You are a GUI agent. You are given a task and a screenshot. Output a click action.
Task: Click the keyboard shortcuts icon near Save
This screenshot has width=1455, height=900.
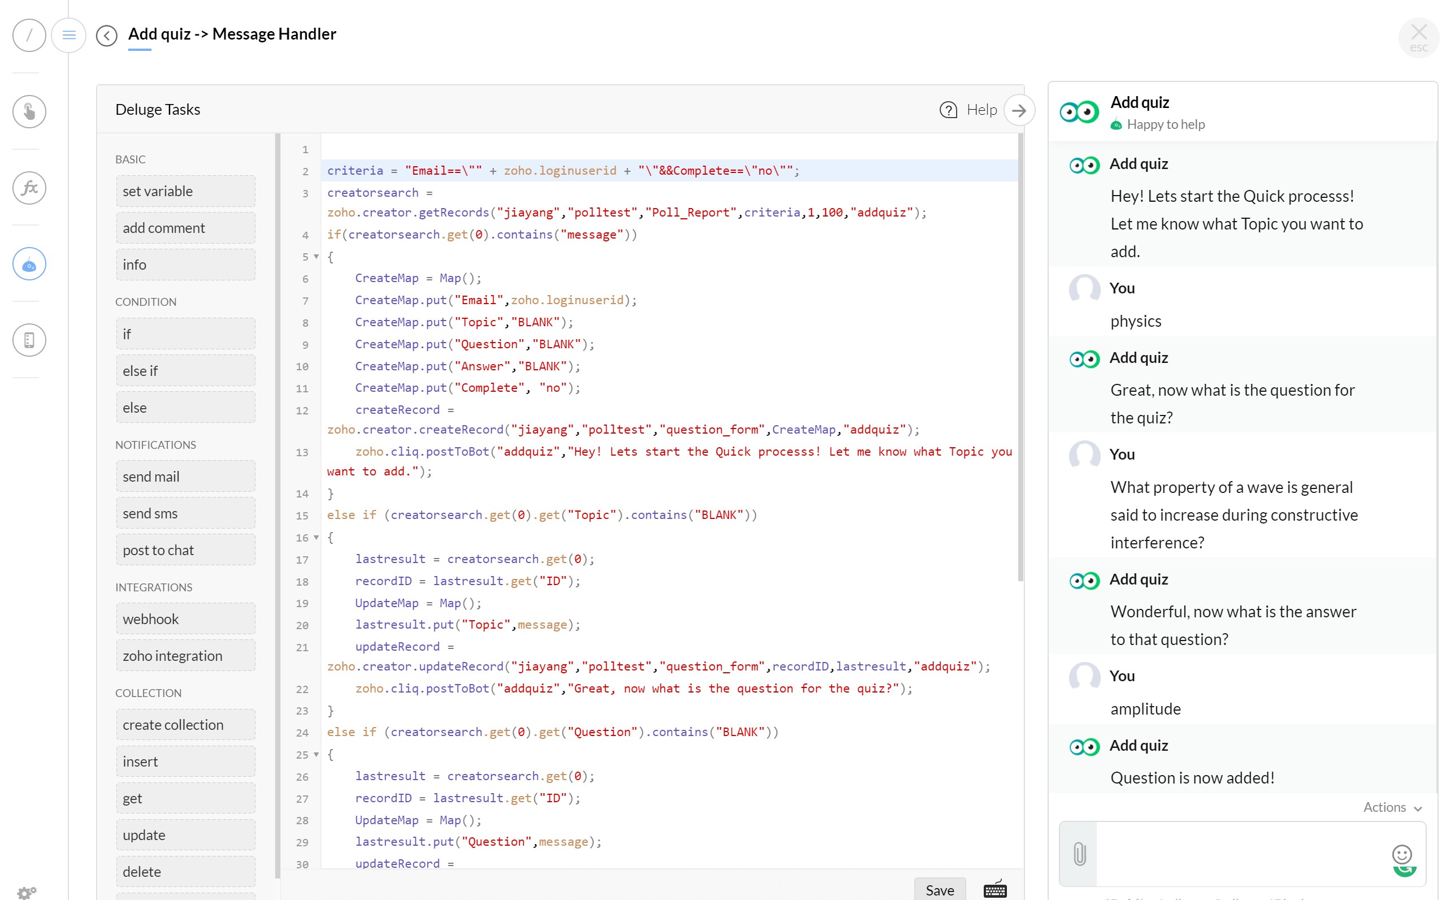(994, 889)
